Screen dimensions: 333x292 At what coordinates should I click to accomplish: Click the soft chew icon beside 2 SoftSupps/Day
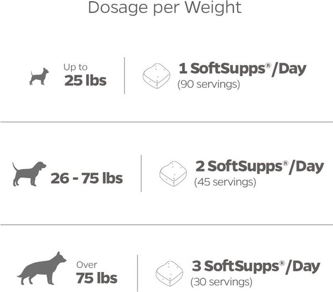tap(173, 173)
